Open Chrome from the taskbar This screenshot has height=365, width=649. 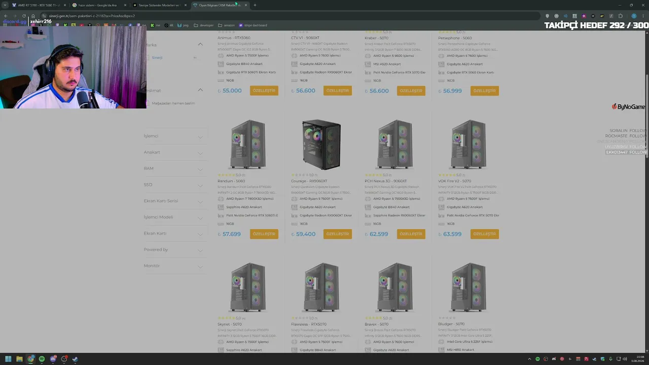point(31,359)
